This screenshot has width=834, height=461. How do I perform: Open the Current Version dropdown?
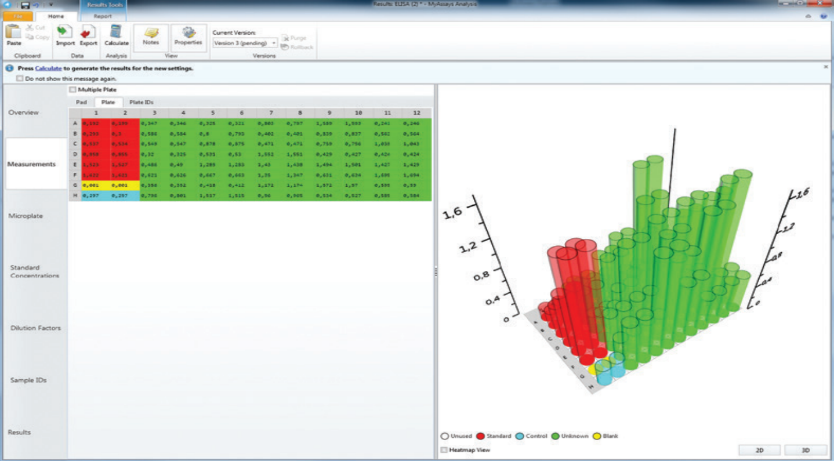274,43
